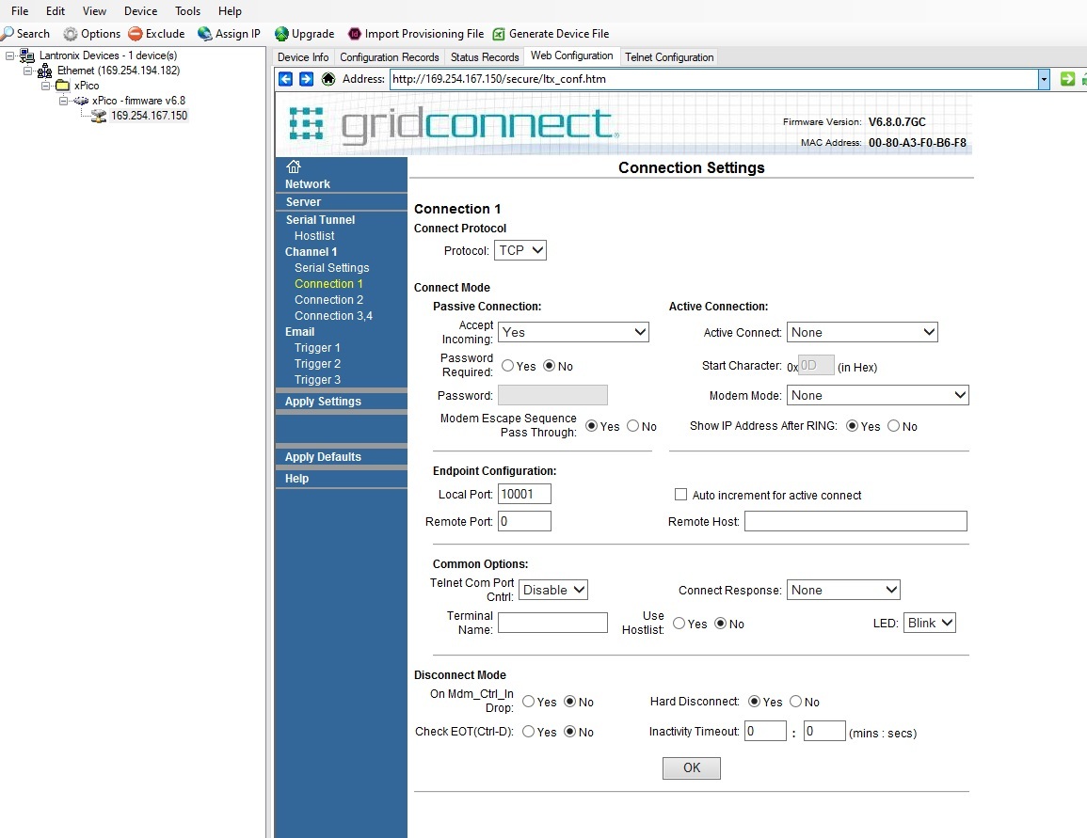Select No for Password Required
This screenshot has width=1087, height=838.
pyautogui.click(x=549, y=366)
